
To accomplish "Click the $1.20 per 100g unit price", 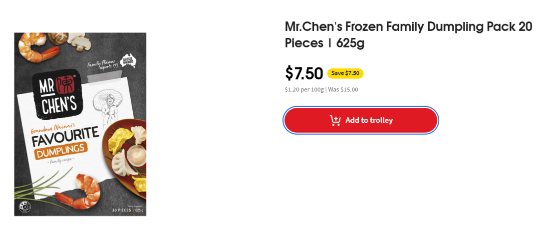I will click(x=304, y=90).
